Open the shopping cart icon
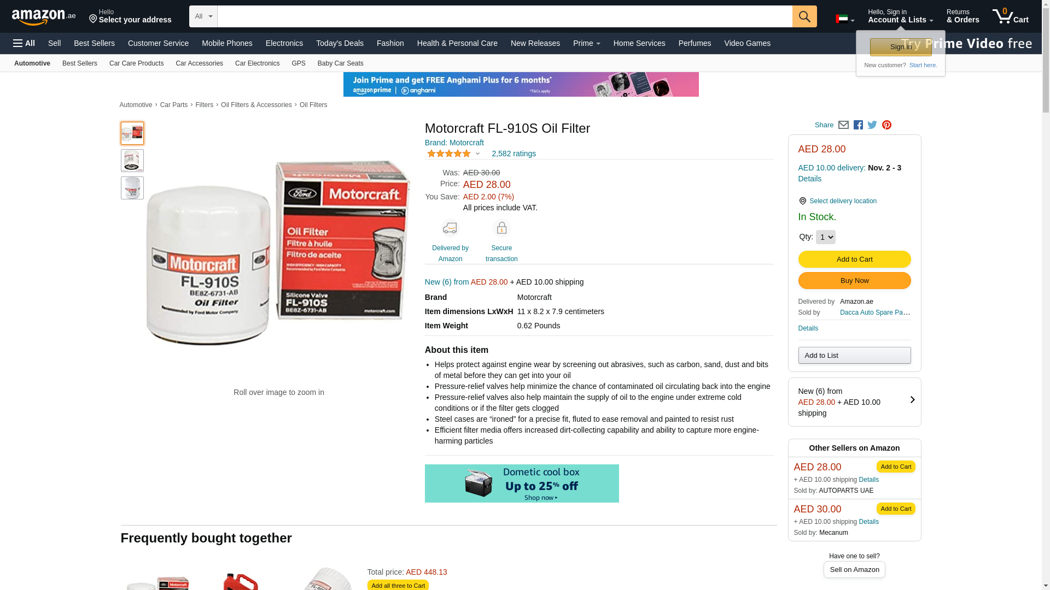 coord(1011,16)
